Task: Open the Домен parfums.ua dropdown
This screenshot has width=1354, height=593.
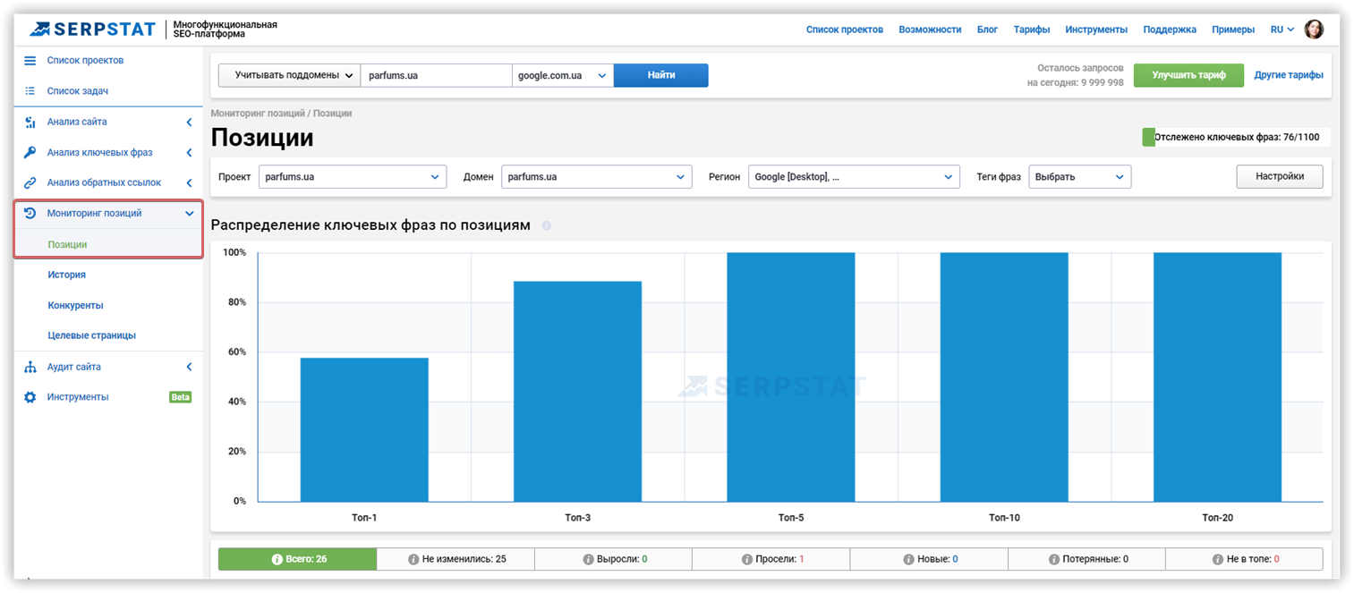Action: 596,177
